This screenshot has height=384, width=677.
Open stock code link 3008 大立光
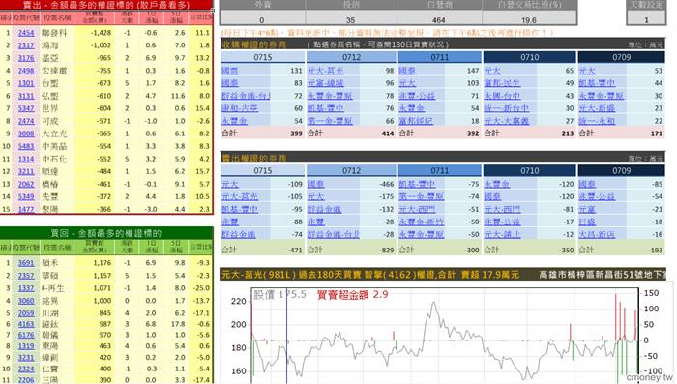pos(26,133)
